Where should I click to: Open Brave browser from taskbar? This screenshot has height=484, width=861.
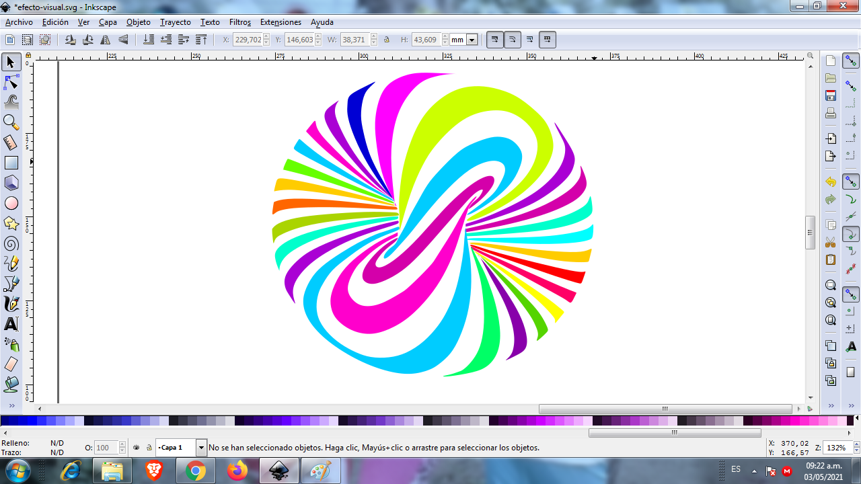click(154, 471)
